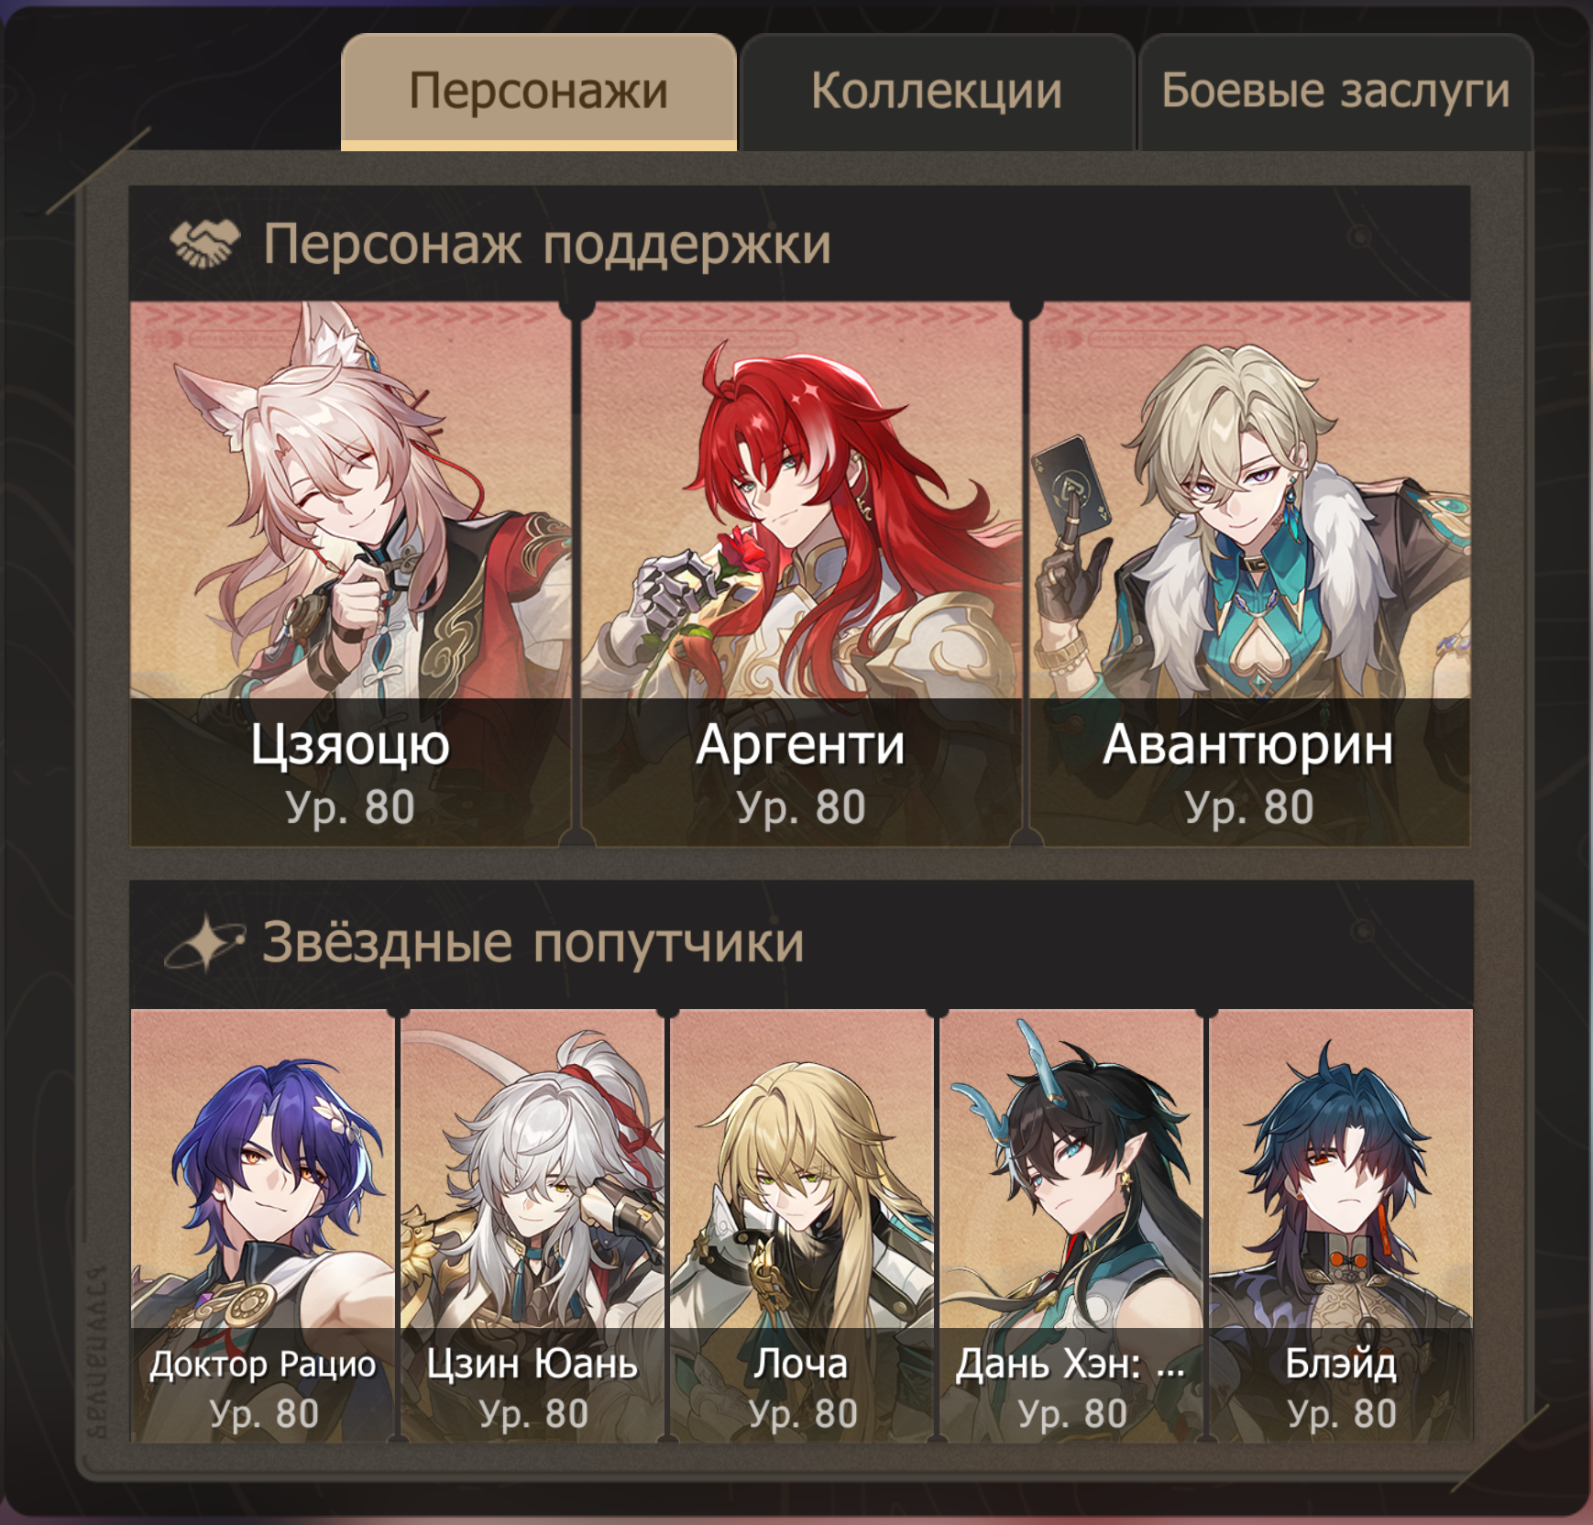The width and height of the screenshot is (1593, 1525).
Task: Open Доктор Рацио character portrait
Action: [x=263, y=1225]
